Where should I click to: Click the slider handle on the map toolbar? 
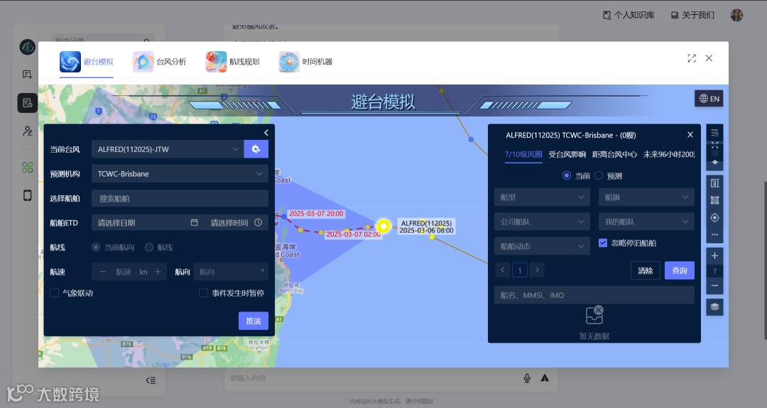click(714, 162)
